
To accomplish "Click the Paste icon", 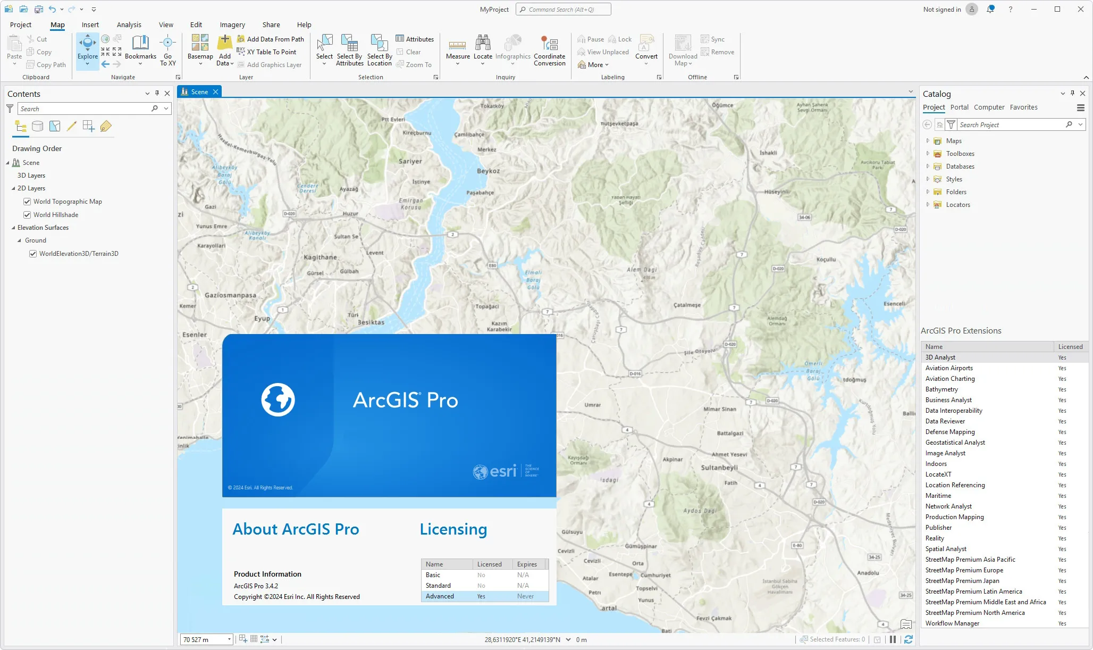I will (14, 43).
